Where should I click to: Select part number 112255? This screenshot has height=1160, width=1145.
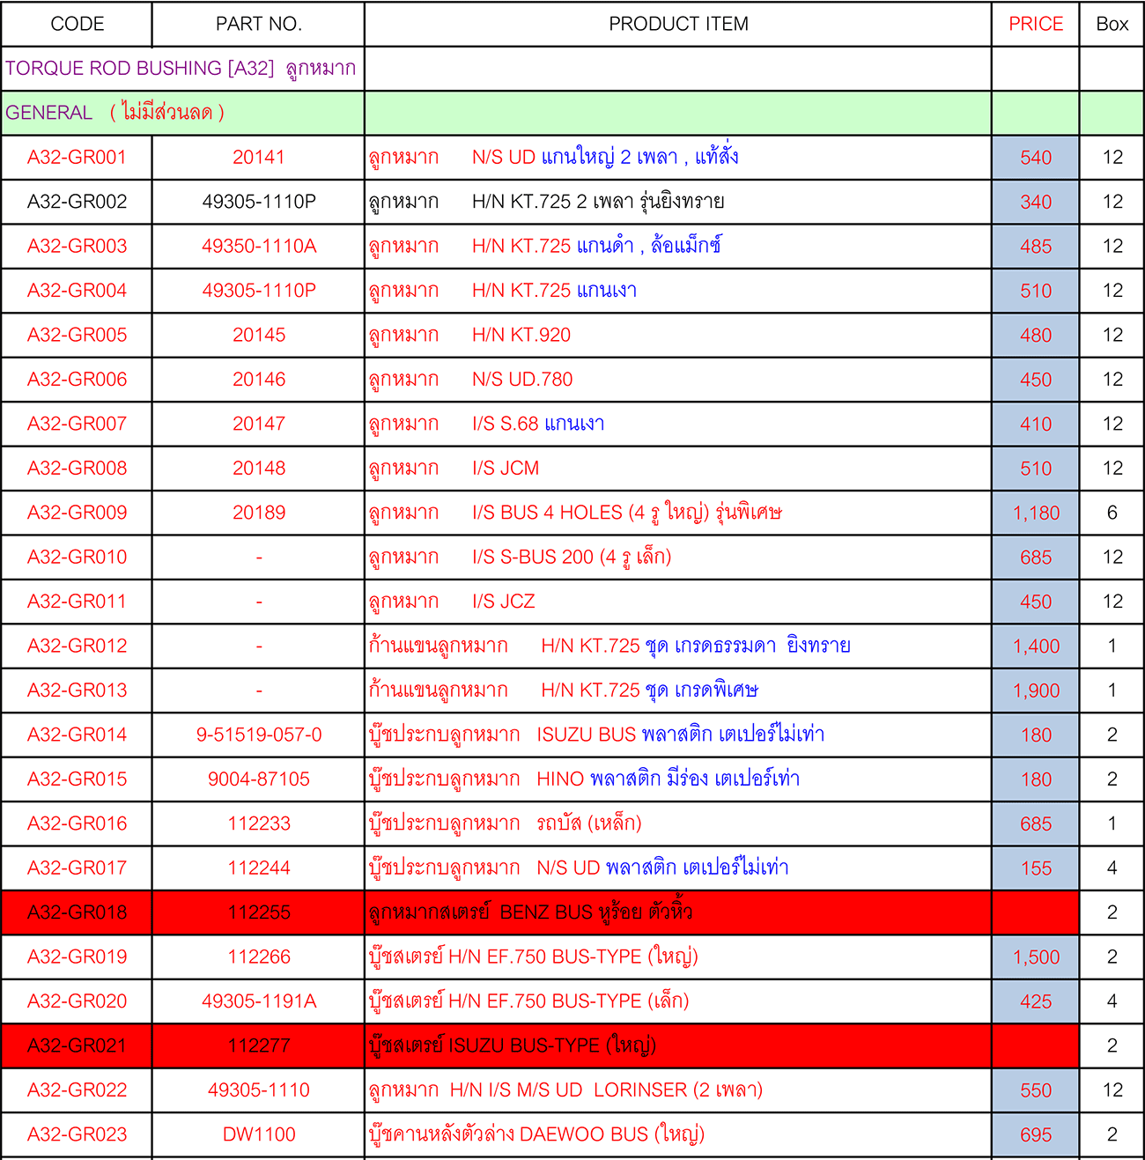pyautogui.click(x=259, y=912)
